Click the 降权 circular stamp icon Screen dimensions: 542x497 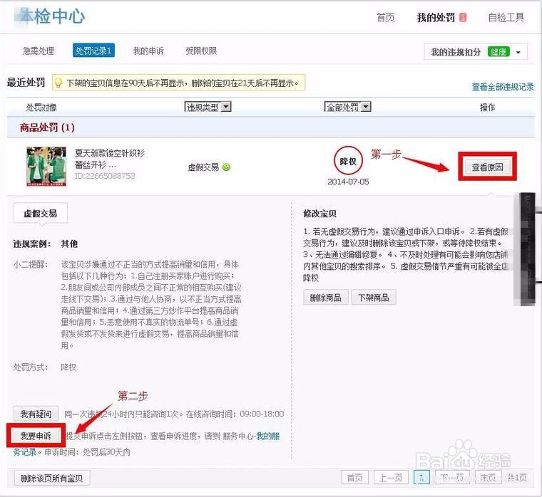(x=348, y=161)
